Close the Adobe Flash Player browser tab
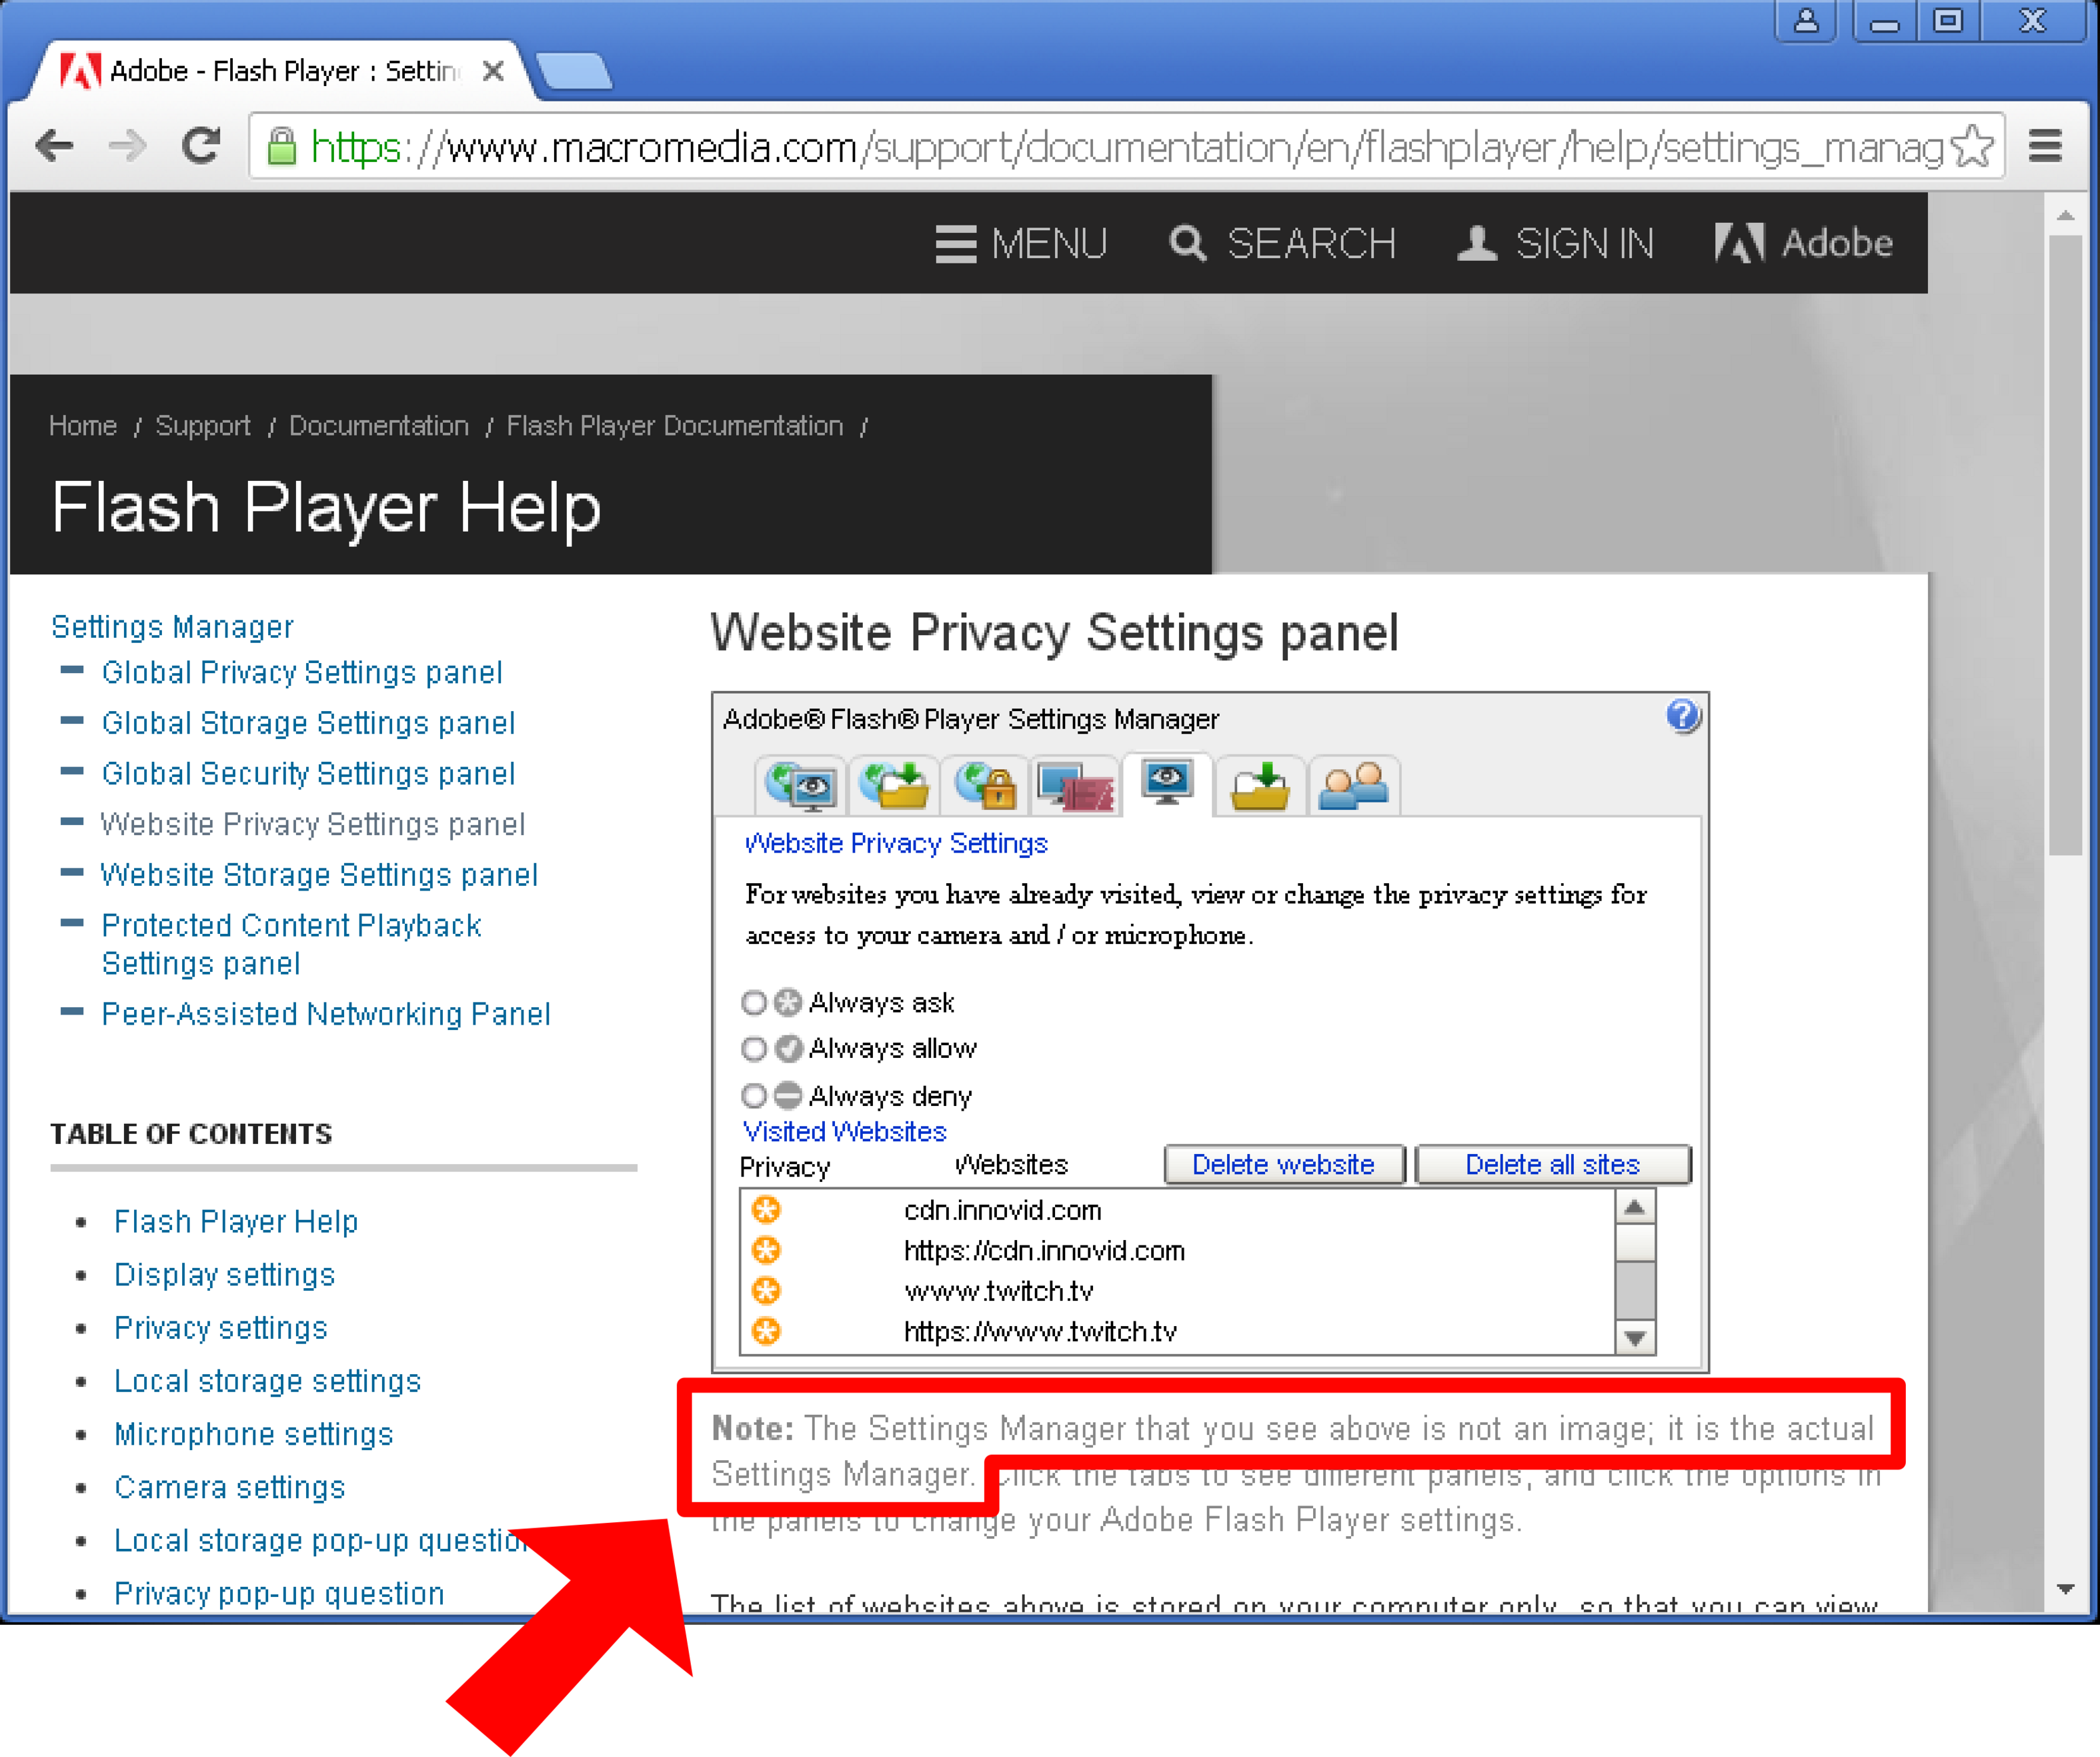Image resolution: width=2100 pixels, height=1757 pixels. [x=493, y=71]
